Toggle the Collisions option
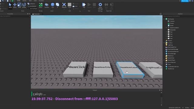Image resolution: width=194 pixels, height=109 pixels. tap(32, 4)
